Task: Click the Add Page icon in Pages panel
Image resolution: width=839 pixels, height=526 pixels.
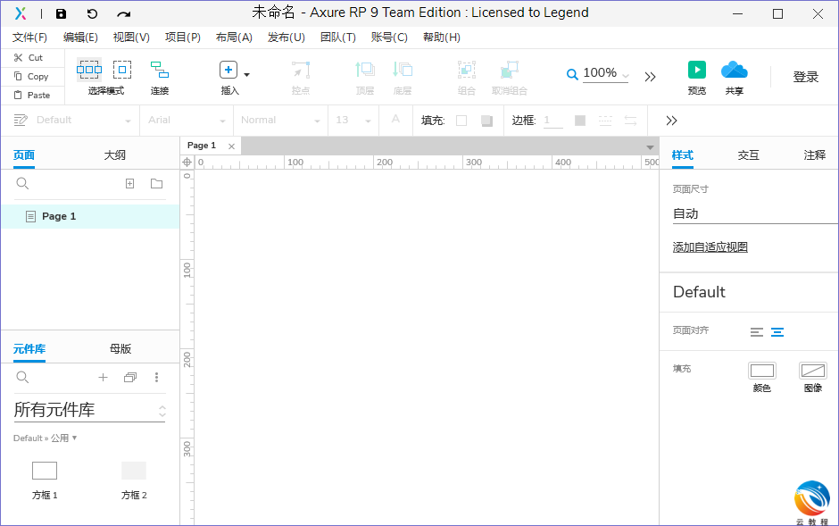Action: 129,184
